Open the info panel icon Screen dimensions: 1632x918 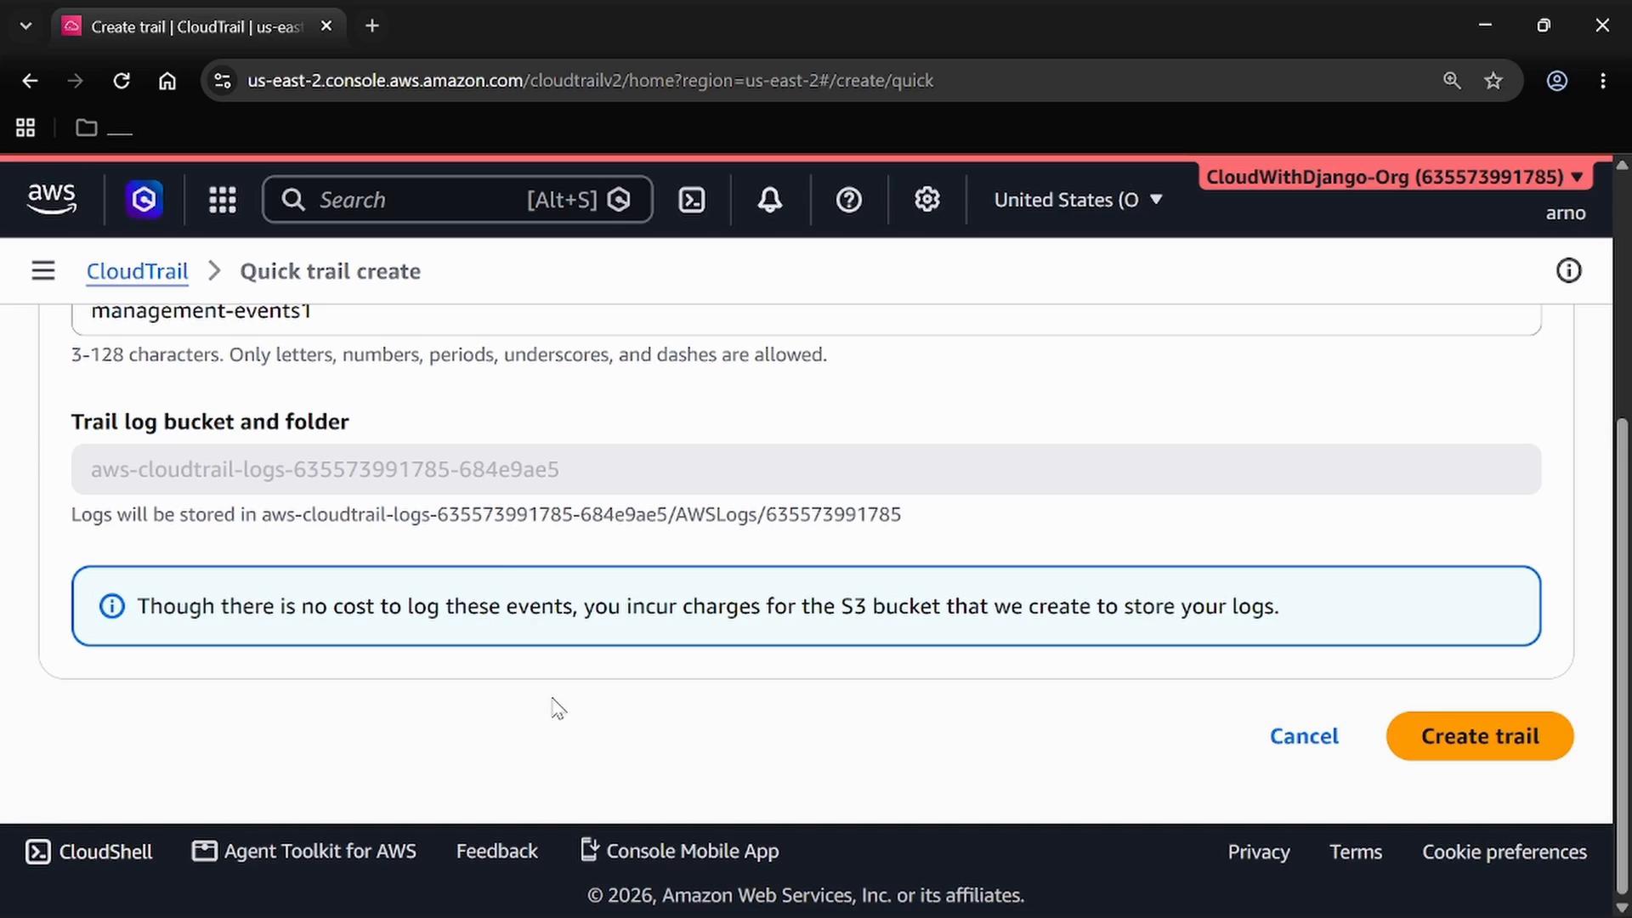tap(1569, 271)
